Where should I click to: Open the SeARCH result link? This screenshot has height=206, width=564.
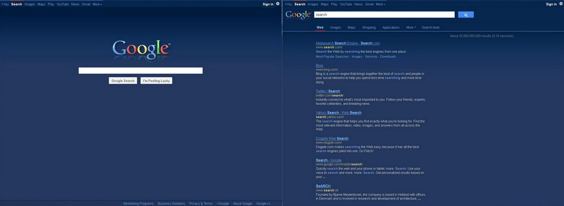coord(323,186)
